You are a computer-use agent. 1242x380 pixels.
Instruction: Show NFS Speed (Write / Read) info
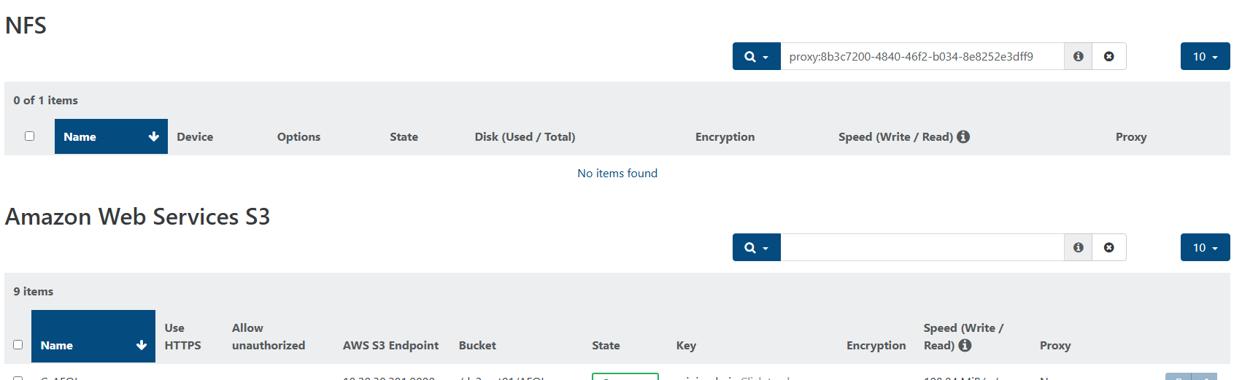coord(963,137)
